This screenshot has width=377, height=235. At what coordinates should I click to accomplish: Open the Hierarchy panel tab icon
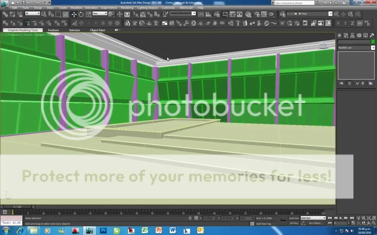[352, 36]
